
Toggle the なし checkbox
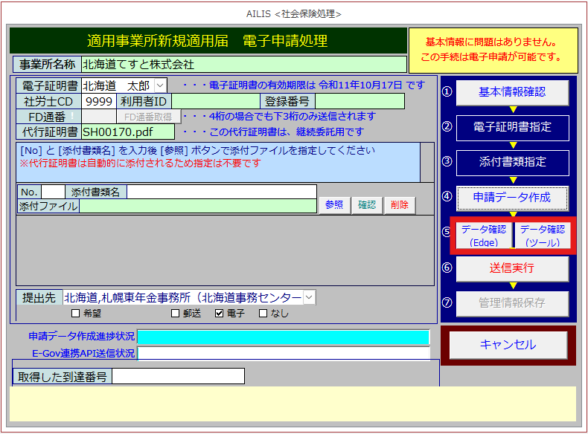point(263,313)
